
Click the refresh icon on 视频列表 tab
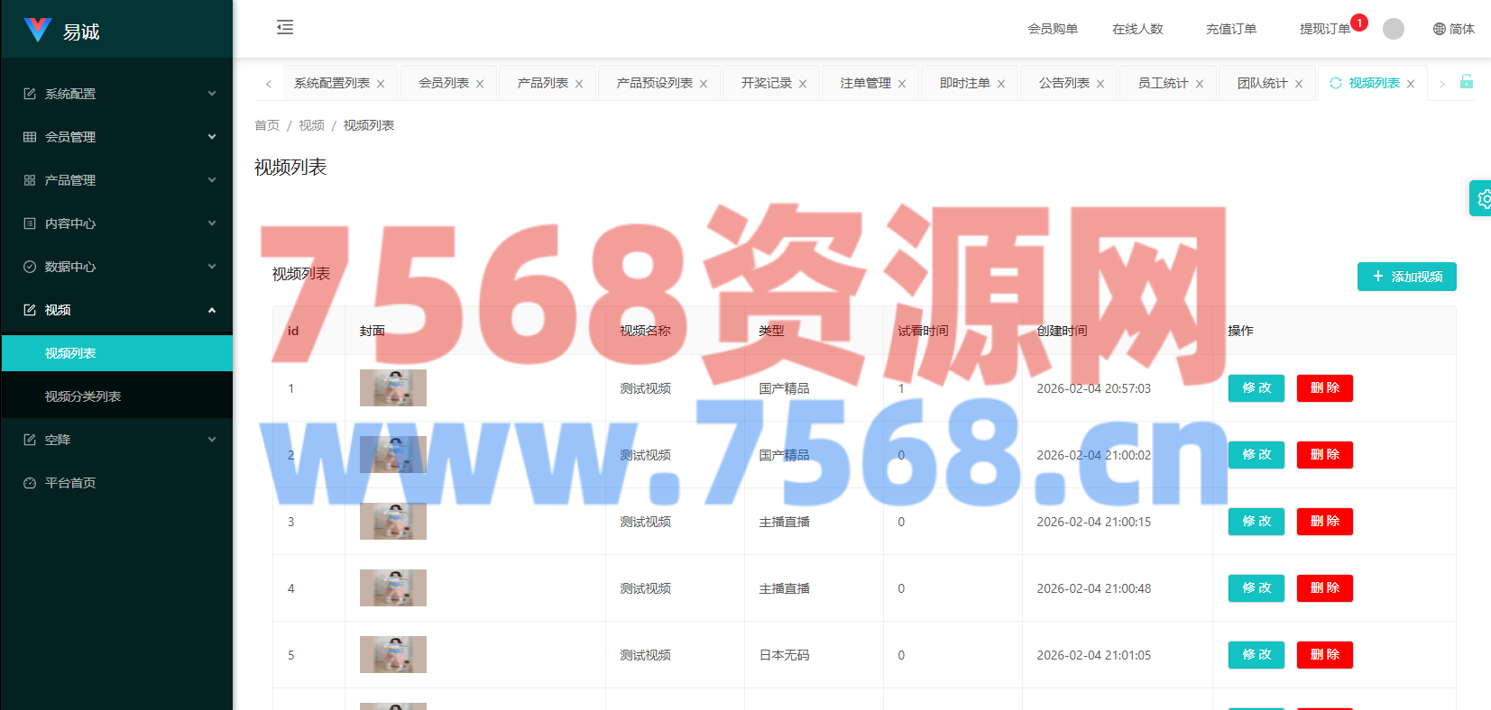coord(1336,83)
